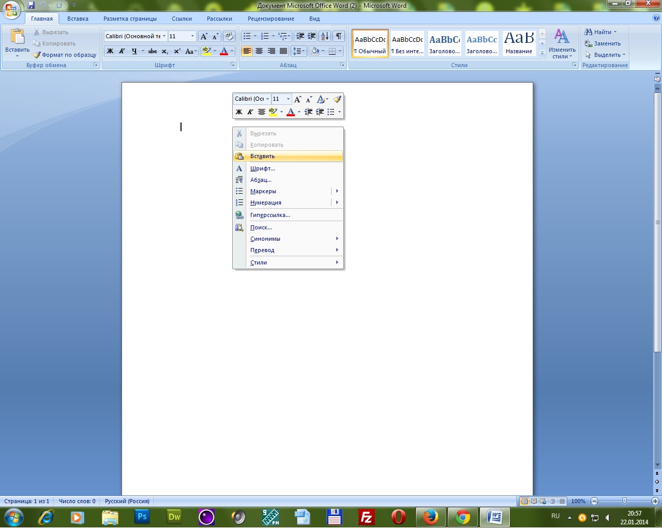The height and width of the screenshot is (529, 662).
Task: Click the Save icon in quick access toolbar
Action: click(31, 5)
